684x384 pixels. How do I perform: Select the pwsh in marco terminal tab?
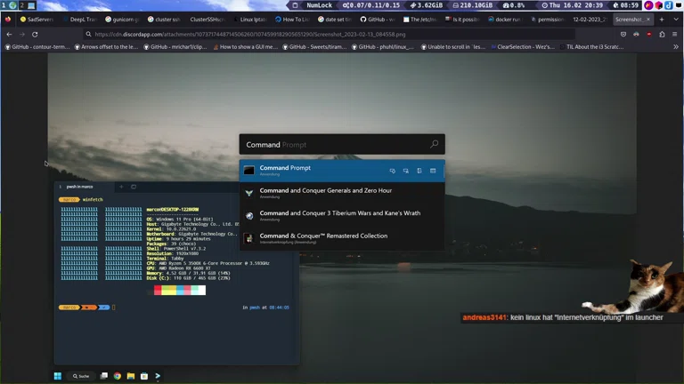[x=83, y=187]
